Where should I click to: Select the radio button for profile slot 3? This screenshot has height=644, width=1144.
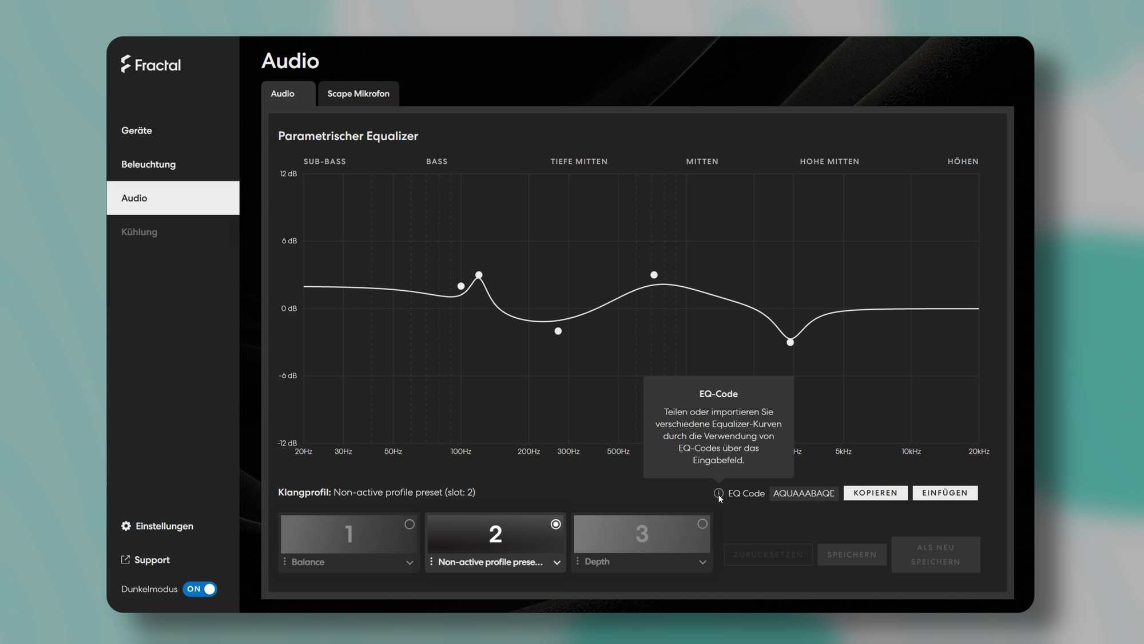pyautogui.click(x=702, y=524)
